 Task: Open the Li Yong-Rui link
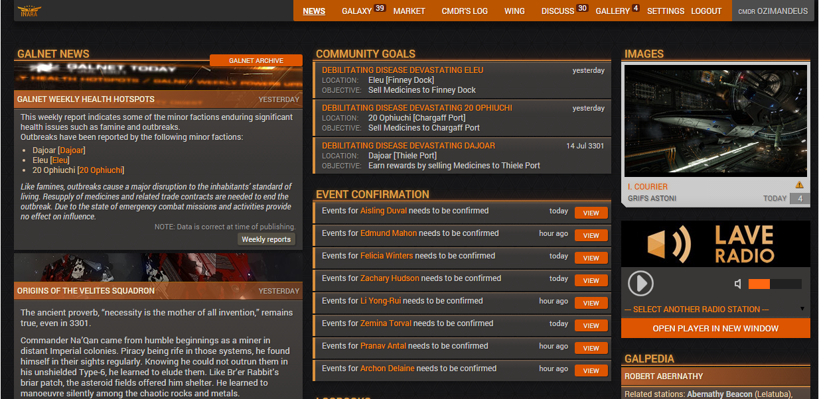[380, 301]
